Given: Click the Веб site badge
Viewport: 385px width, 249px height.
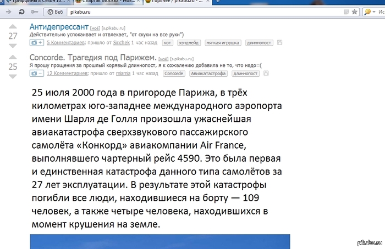Looking at the screenshot, I should tap(55, 12).
